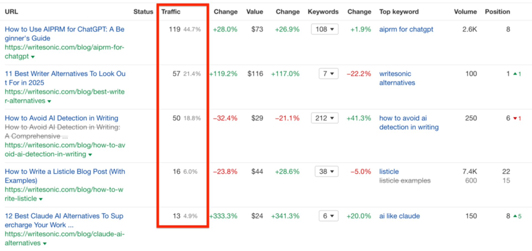The width and height of the screenshot is (532, 251).
Task: Open 'How to Avoid AI Detection in Writing' title
Action: [62, 118]
